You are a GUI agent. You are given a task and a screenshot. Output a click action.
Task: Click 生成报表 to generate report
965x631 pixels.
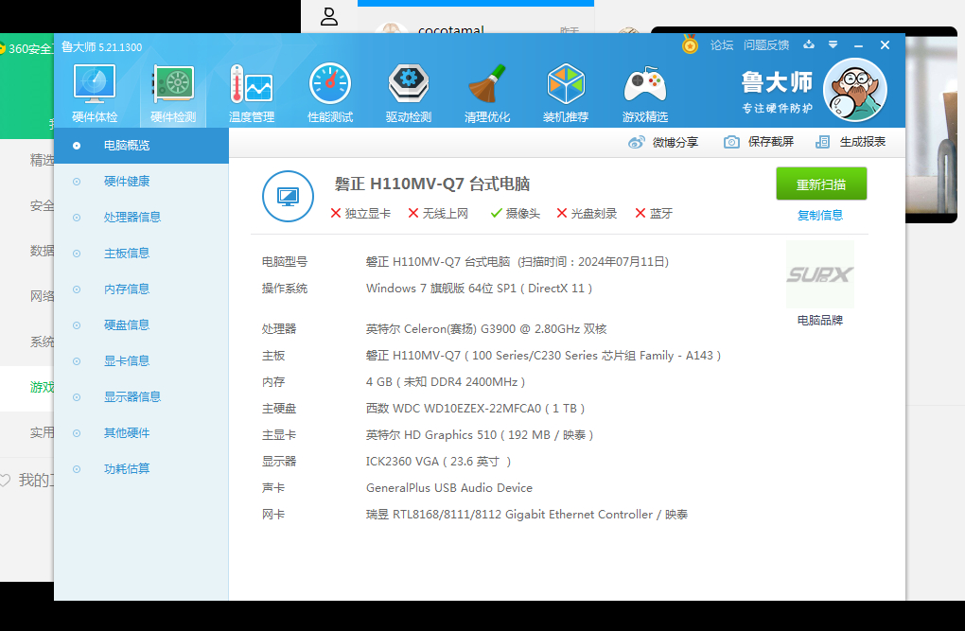click(850, 142)
